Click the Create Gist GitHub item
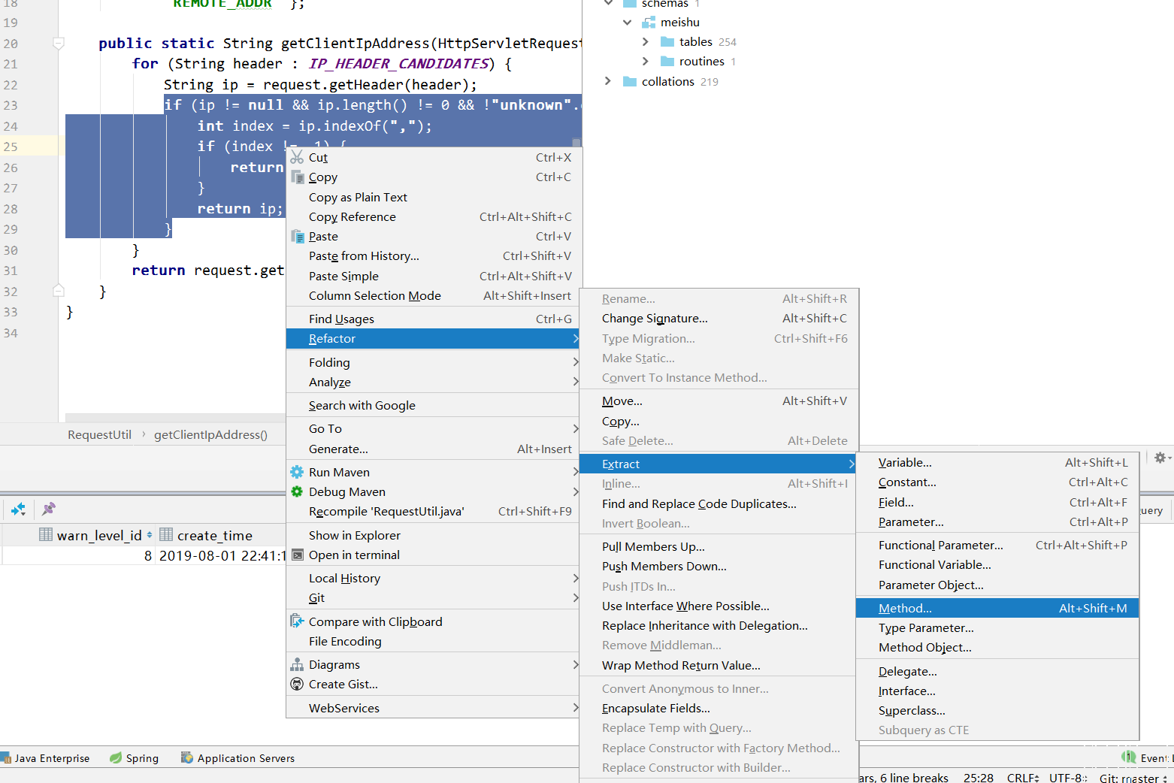Viewport: 1174px width, 783px height. click(x=343, y=684)
